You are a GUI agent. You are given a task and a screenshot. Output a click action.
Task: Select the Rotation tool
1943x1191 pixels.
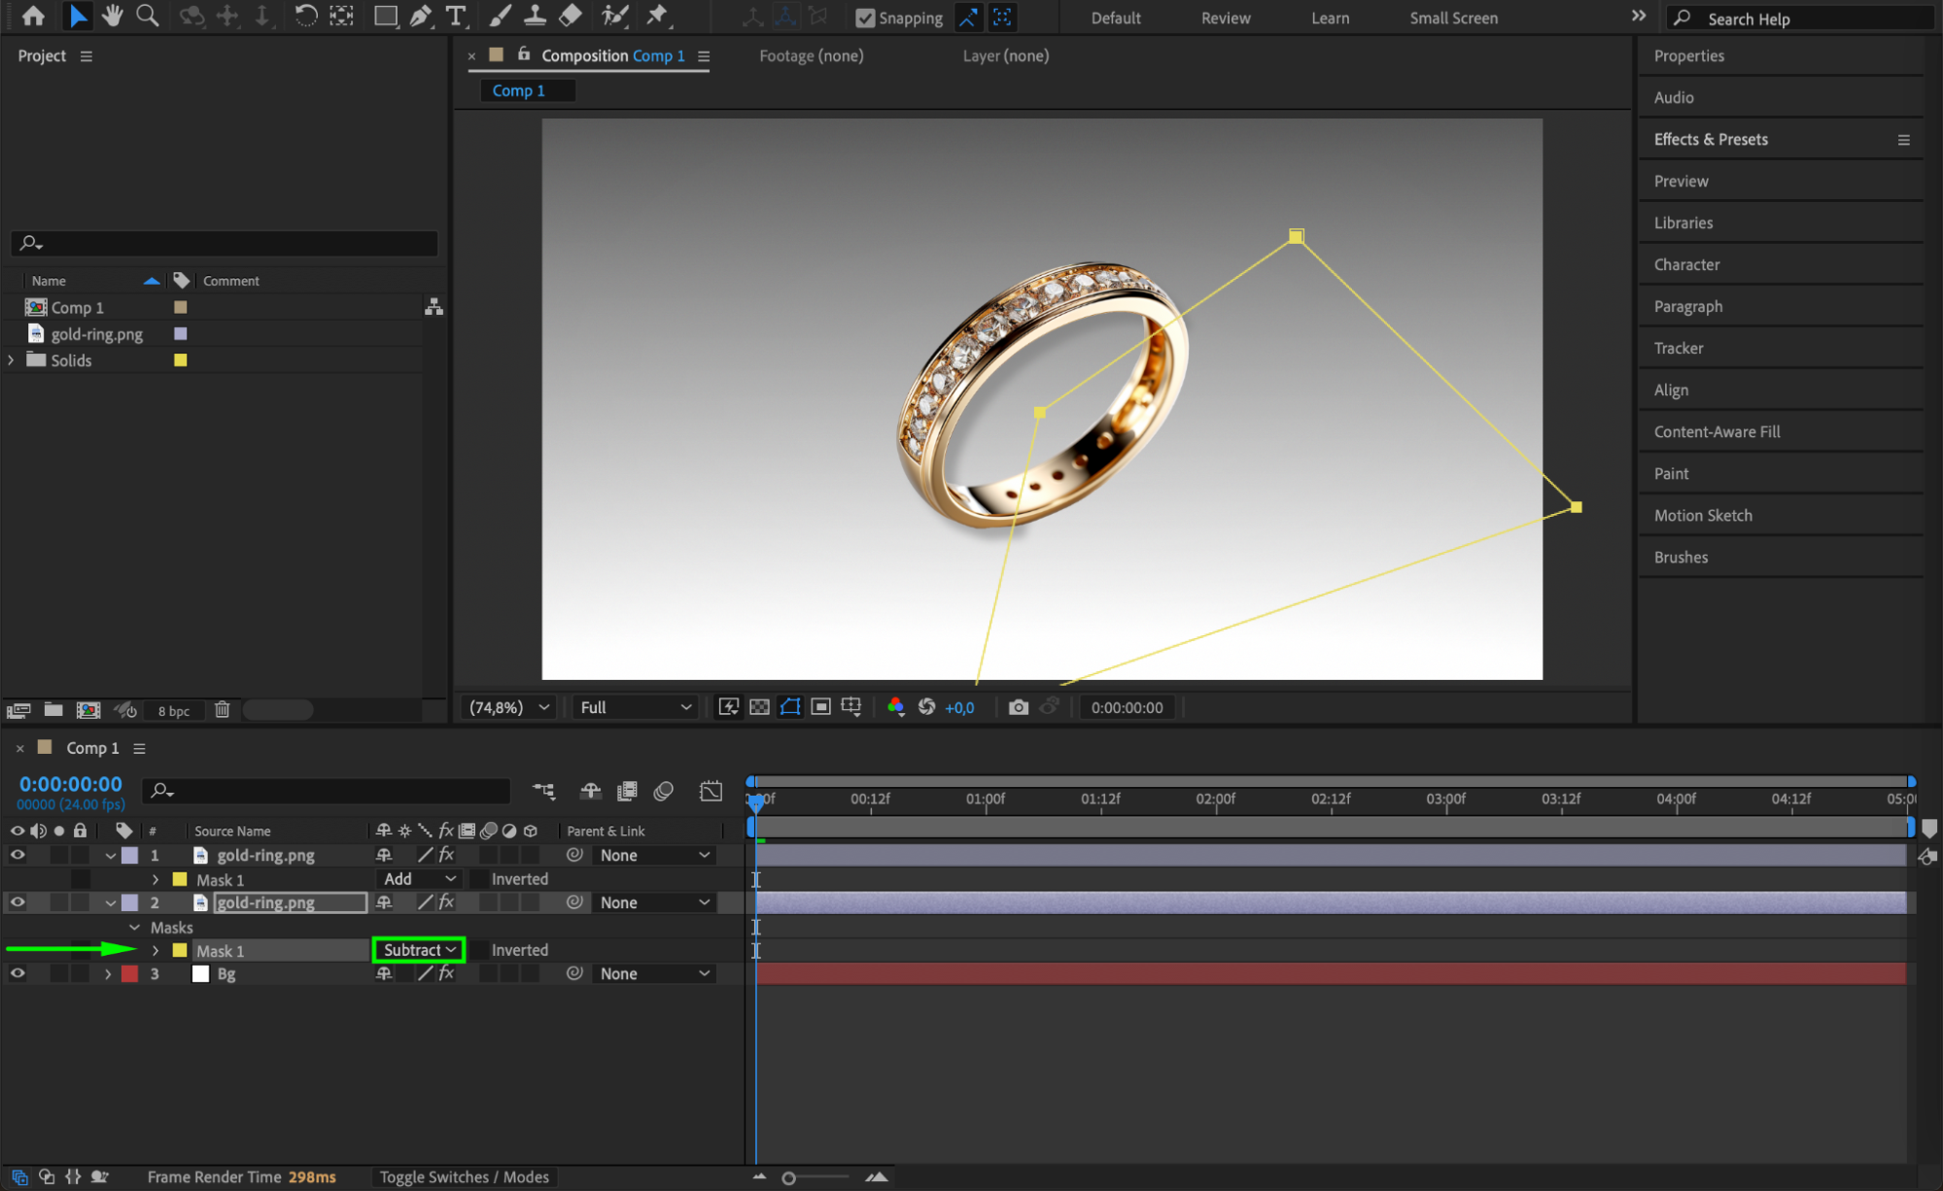(305, 17)
